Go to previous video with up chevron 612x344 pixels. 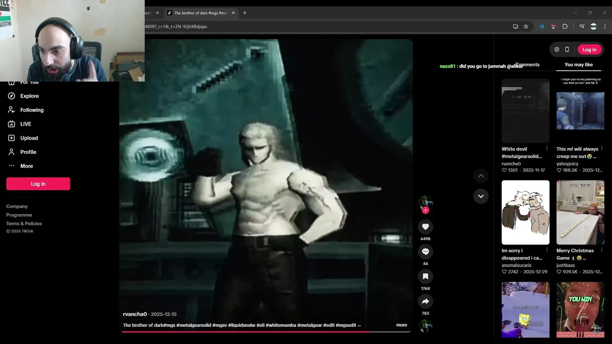pos(481,176)
